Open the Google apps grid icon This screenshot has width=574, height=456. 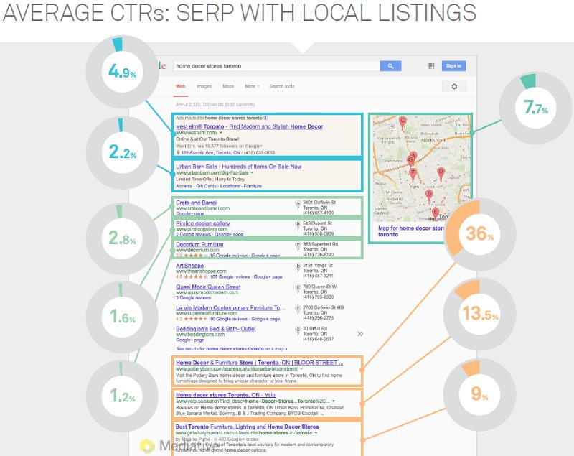pyautogui.click(x=431, y=66)
